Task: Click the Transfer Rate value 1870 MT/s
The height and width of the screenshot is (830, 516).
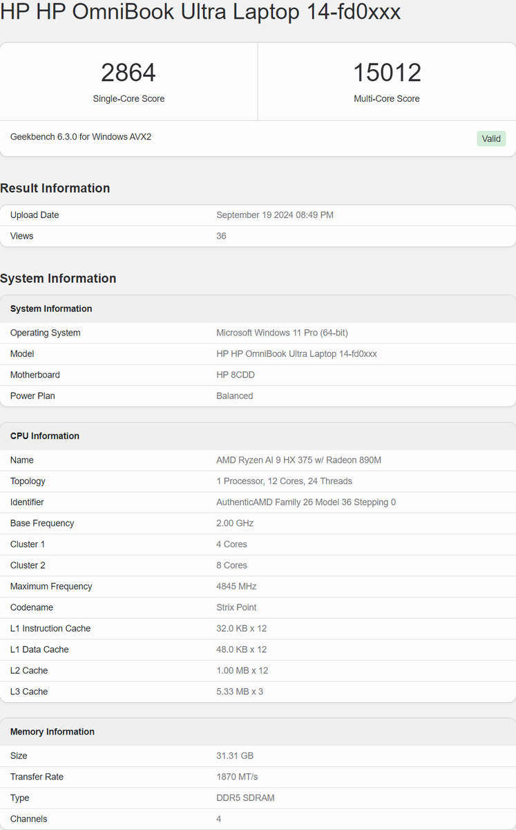Action: click(237, 777)
